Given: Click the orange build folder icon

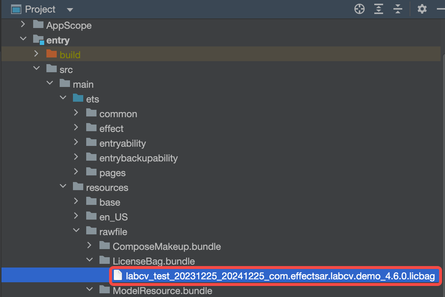Looking at the screenshot, I should (51, 54).
